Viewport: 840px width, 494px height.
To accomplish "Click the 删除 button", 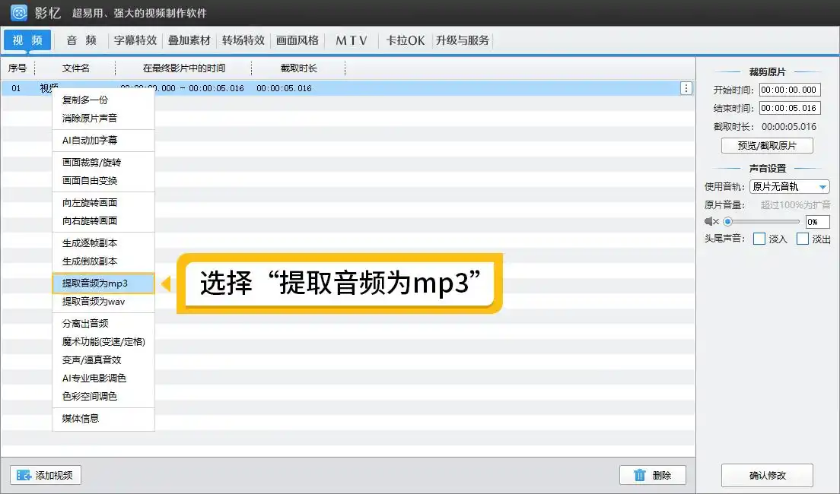I will click(653, 475).
